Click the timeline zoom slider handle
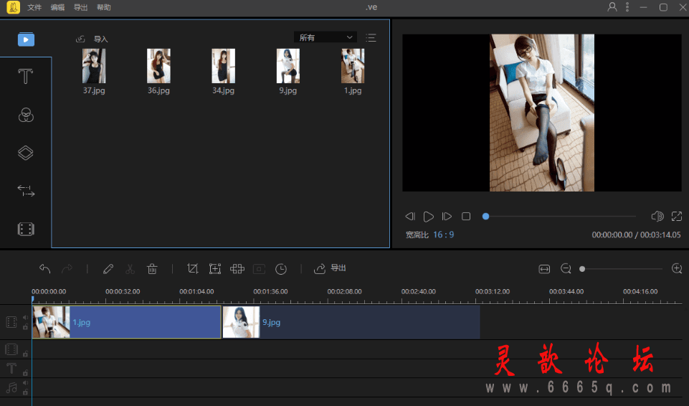Image resolution: width=689 pixels, height=406 pixels. click(x=582, y=269)
